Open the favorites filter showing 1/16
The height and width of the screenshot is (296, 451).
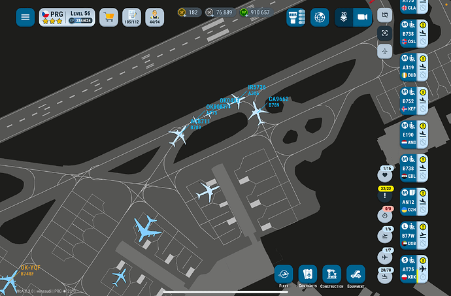point(385,174)
